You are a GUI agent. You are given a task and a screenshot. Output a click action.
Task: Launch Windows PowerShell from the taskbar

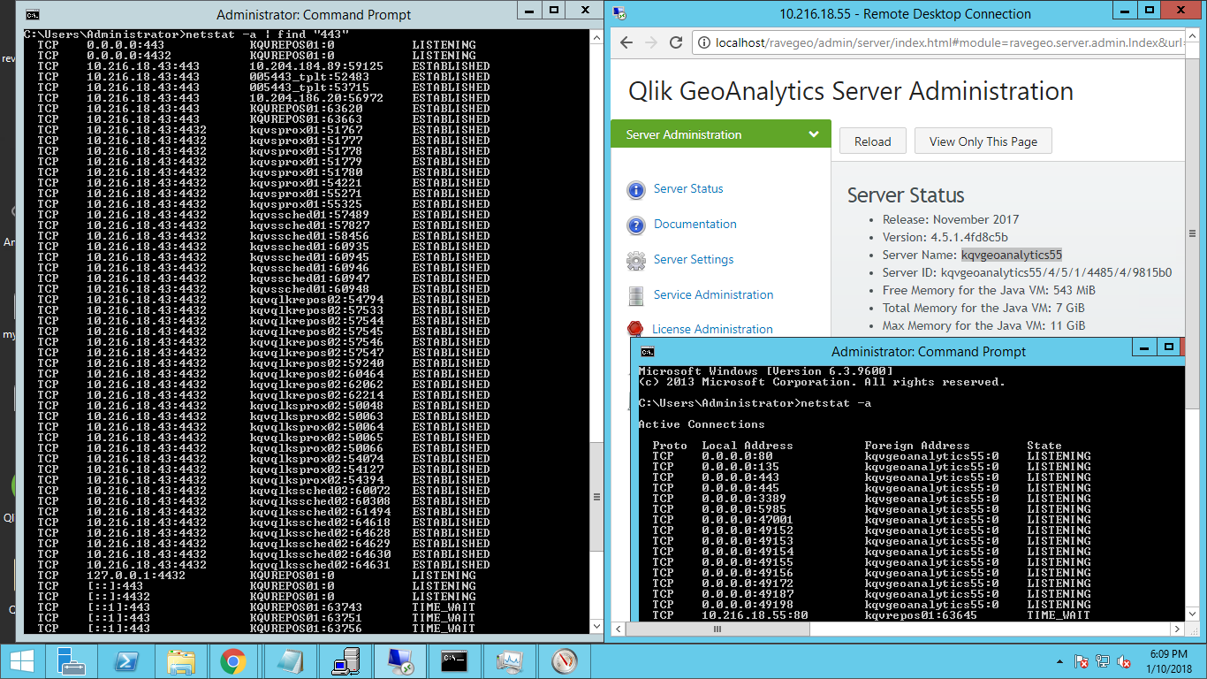click(x=125, y=661)
